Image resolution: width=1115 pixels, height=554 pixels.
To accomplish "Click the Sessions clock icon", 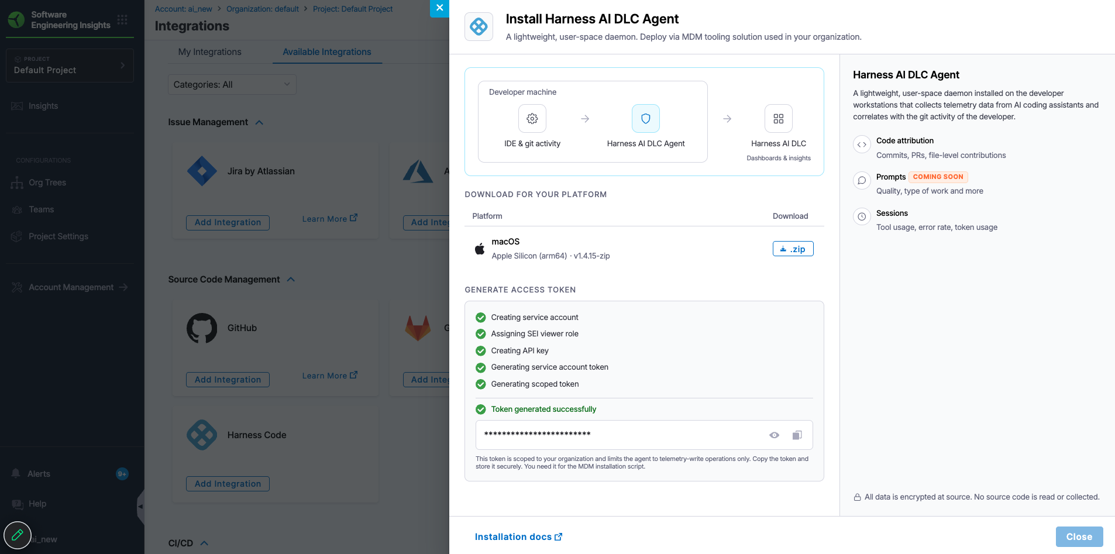I will [x=862, y=216].
